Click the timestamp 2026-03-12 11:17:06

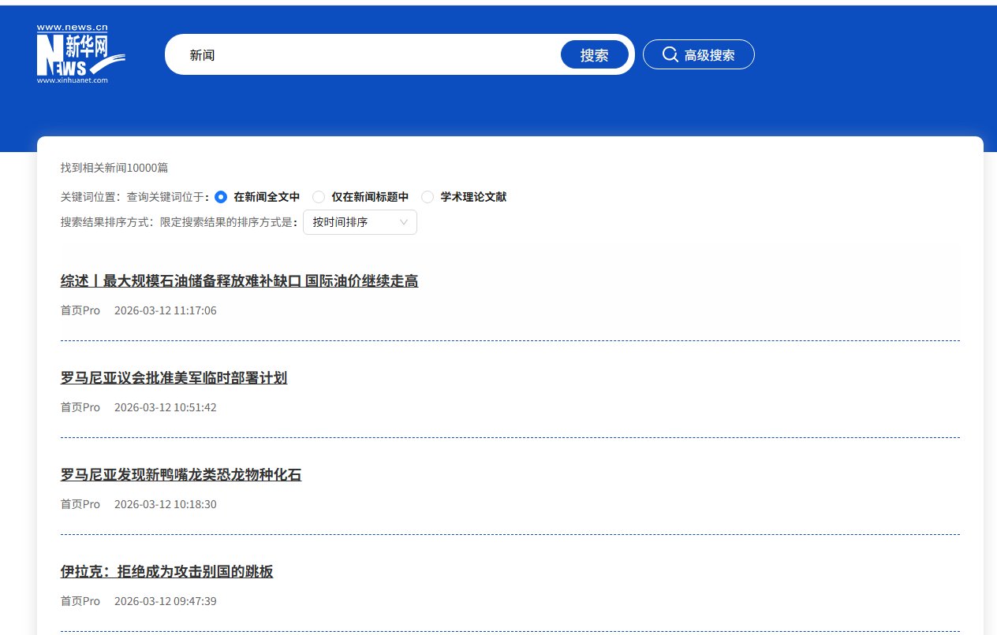pyautogui.click(x=166, y=310)
